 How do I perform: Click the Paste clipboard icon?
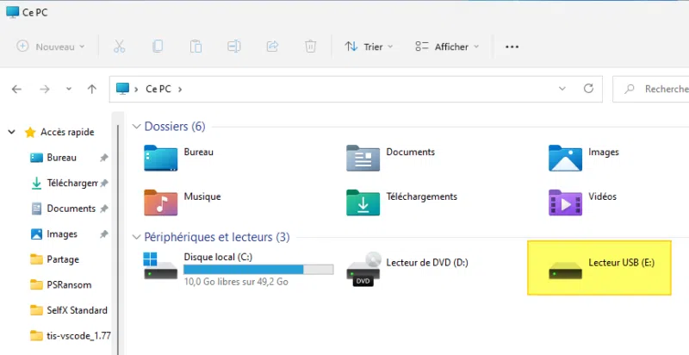coord(196,47)
